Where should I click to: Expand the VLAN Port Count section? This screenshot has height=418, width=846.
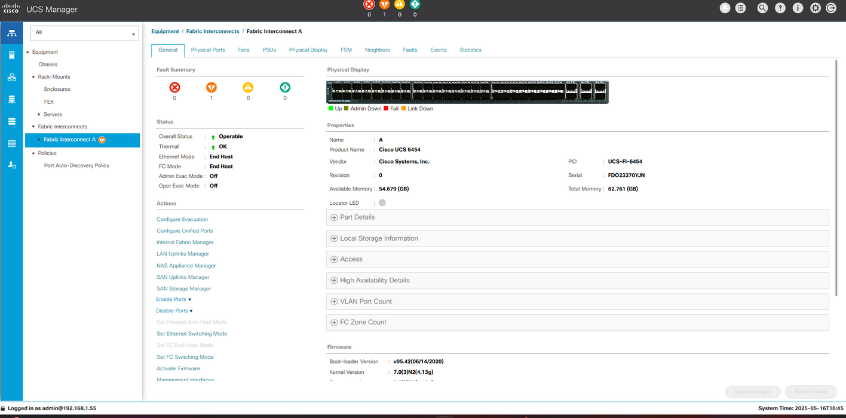coord(578,302)
